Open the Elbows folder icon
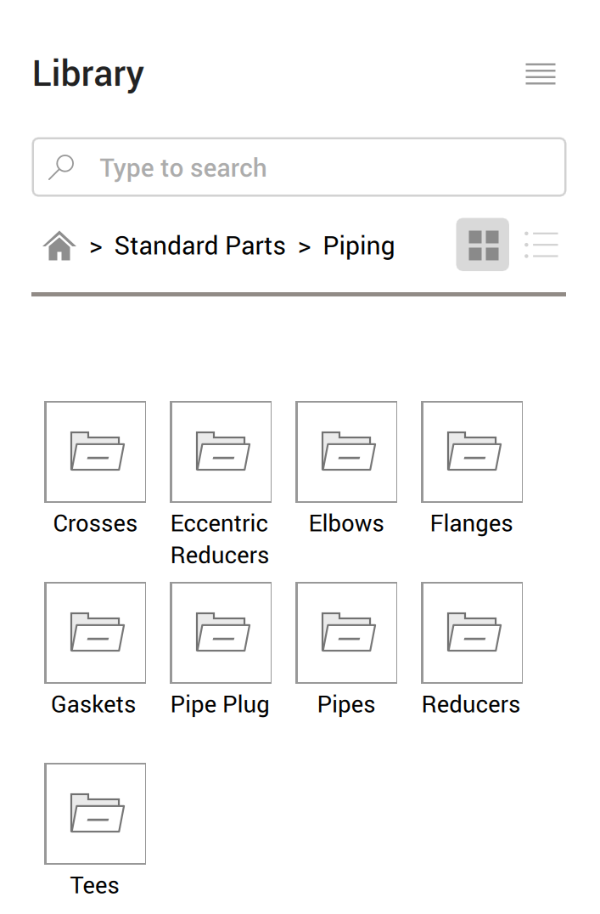The width and height of the screenshot is (600, 914). point(346,451)
